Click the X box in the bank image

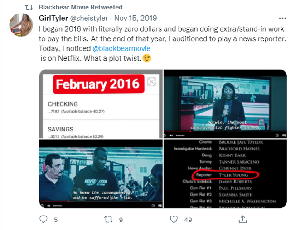(x=152, y=82)
